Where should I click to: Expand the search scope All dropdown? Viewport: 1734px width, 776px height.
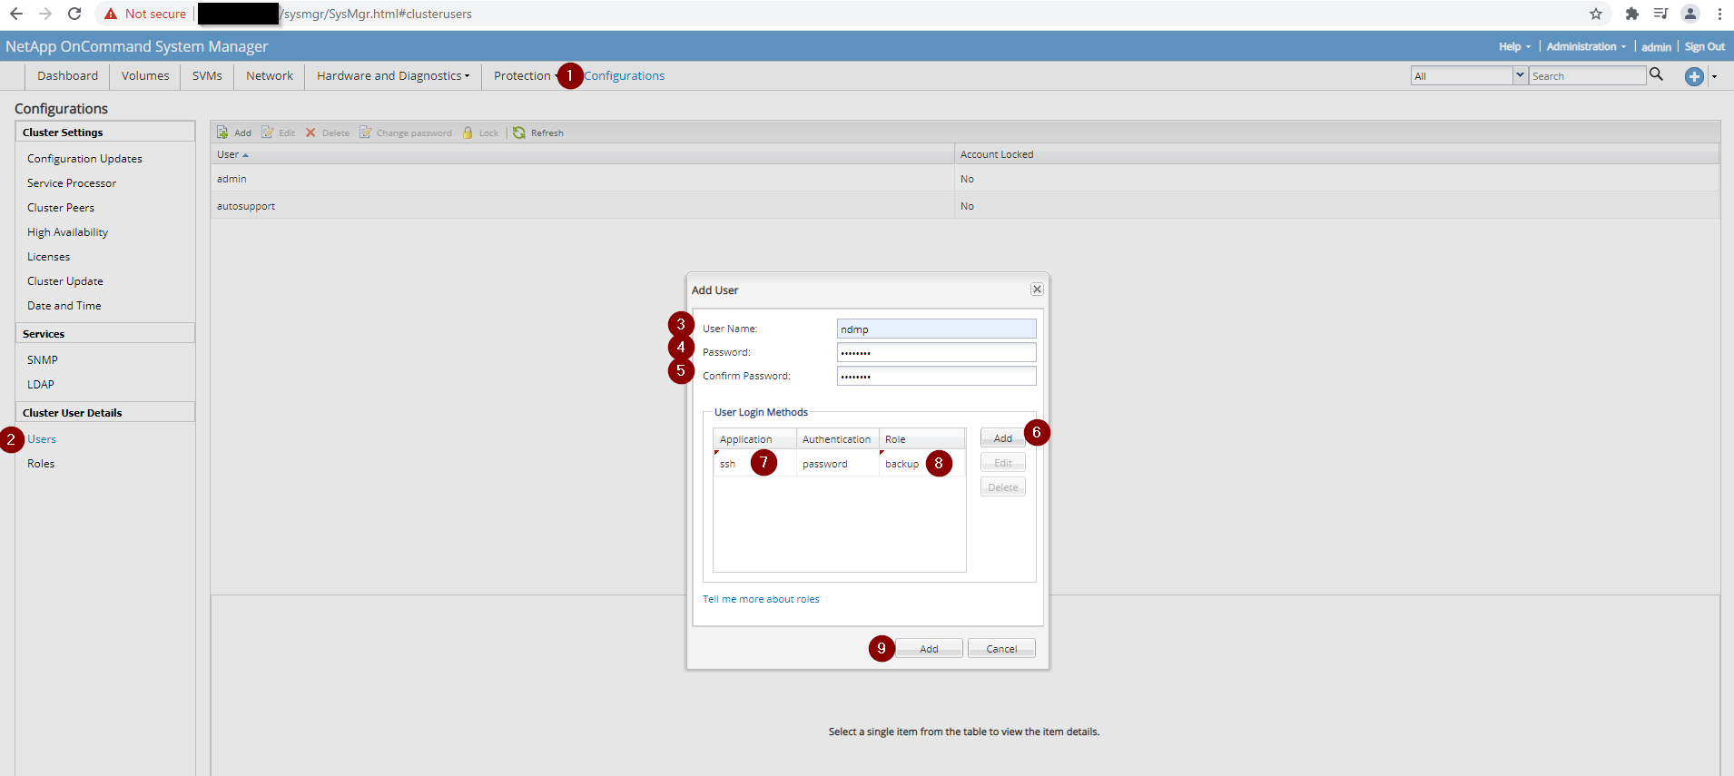click(1519, 75)
